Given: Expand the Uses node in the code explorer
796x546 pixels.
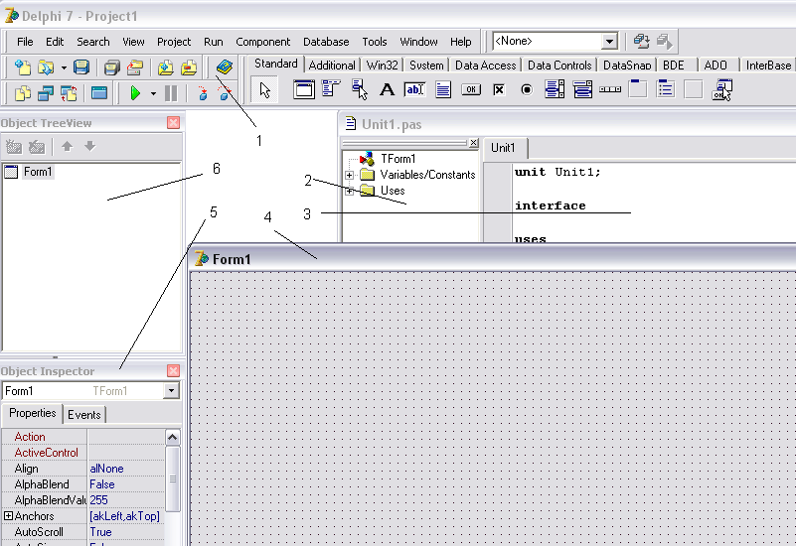Looking at the screenshot, I should (x=350, y=191).
